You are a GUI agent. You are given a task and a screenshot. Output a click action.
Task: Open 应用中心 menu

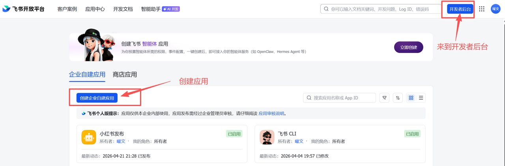95,9
